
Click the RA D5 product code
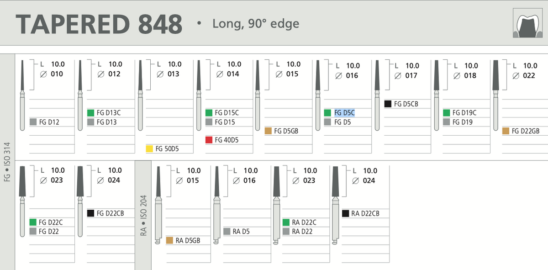tap(242, 231)
